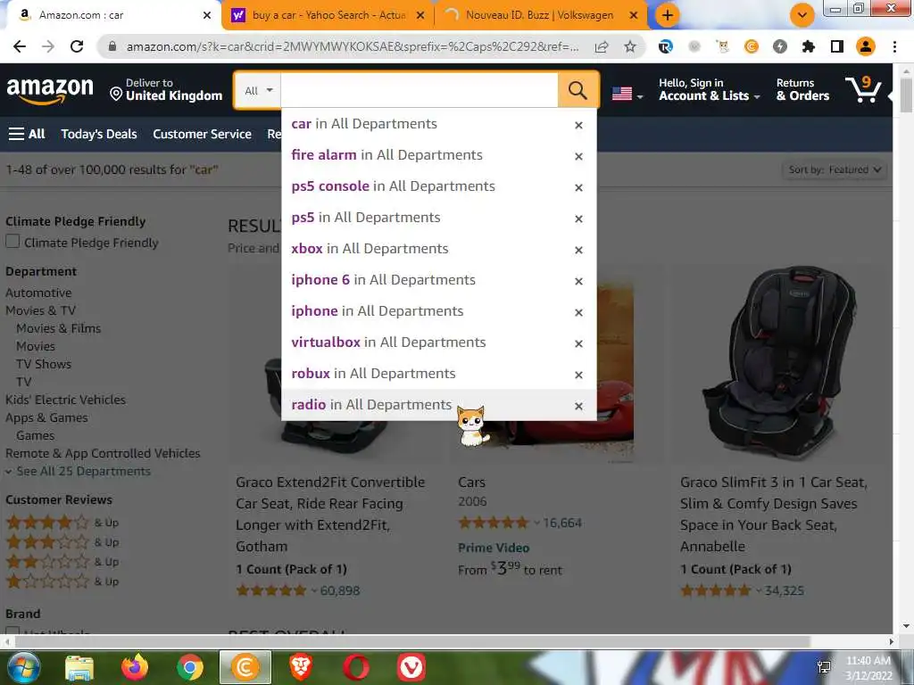Remove 'fire alarm' search suggestion
914x685 pixels.
(x=578, y=156)
